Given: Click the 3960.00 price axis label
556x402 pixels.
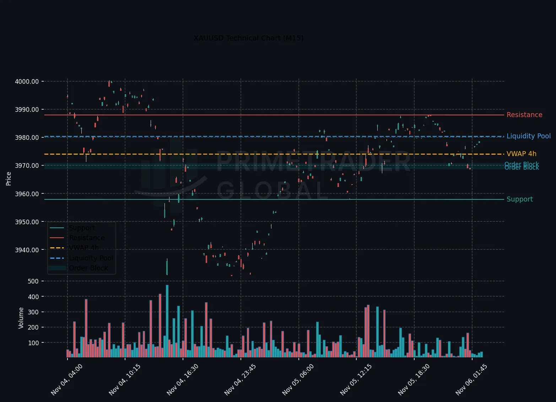Looking at the screenshot, I should click(27, 194).
